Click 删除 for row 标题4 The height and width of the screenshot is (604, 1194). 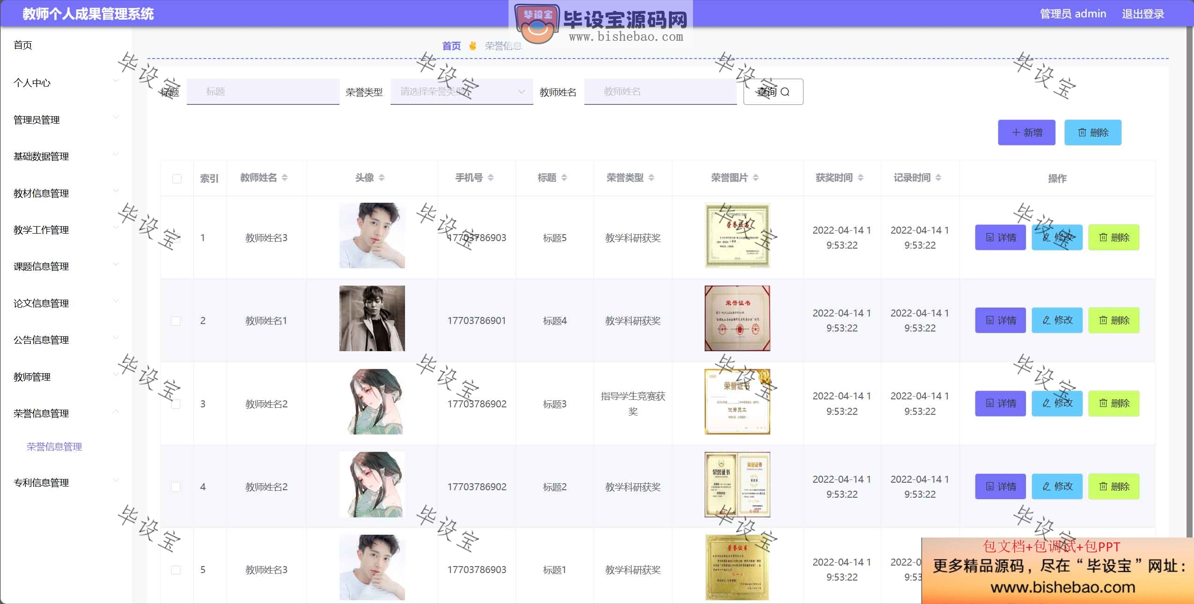coord(1113,320)
